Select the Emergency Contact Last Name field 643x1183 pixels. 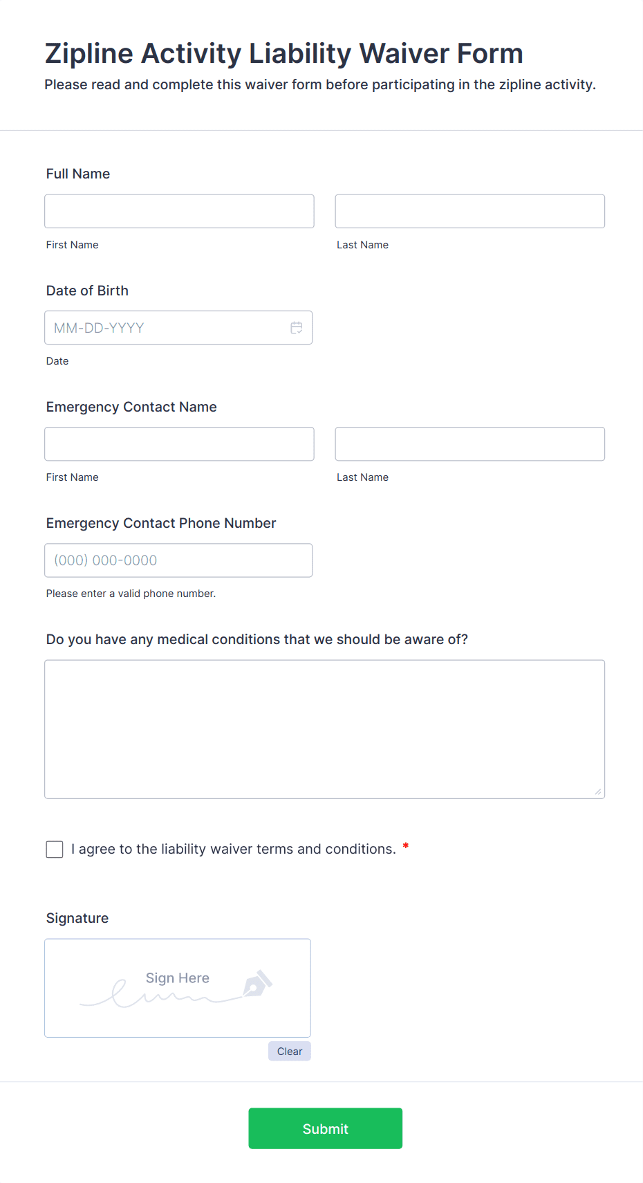(469, 443)
